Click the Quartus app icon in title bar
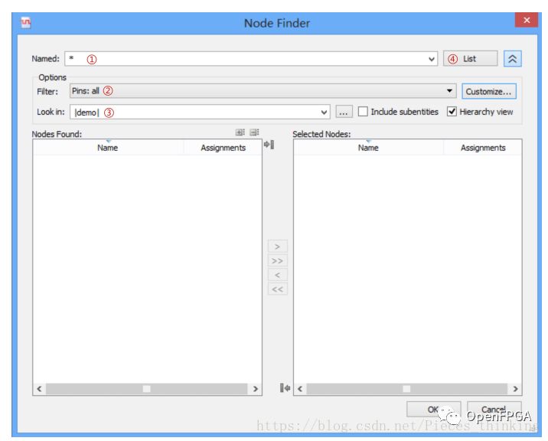 pyautogui.click(x=25, y=23)
